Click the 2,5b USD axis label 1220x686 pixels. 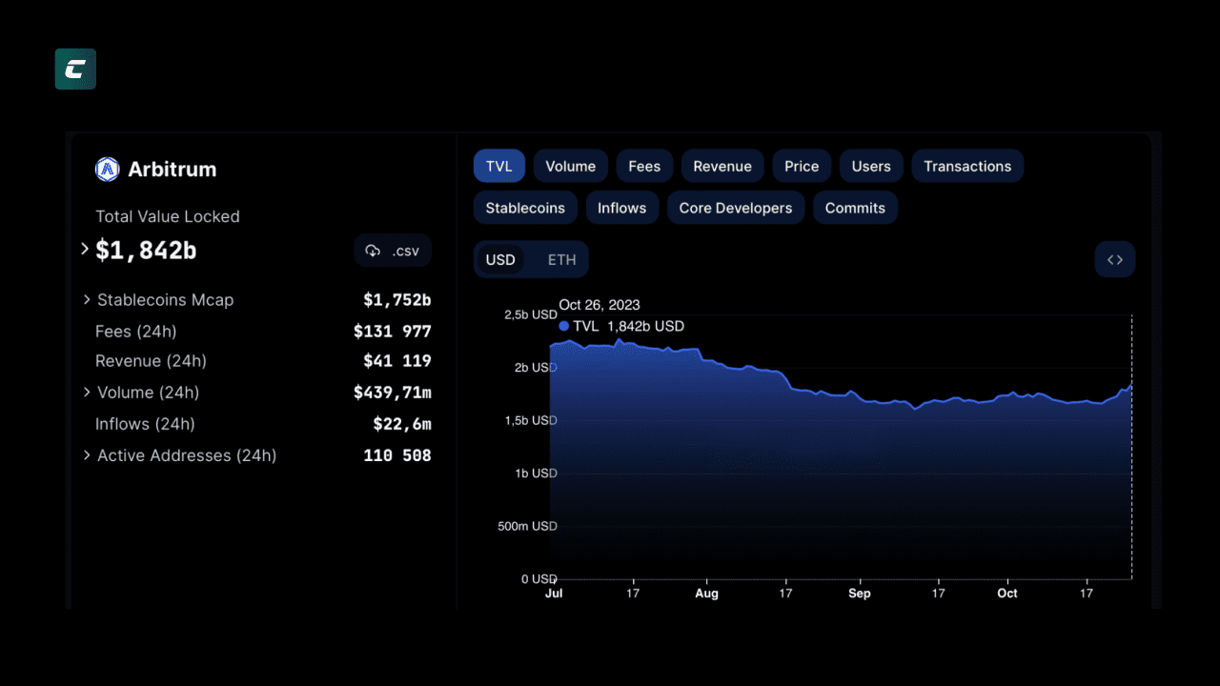click(531, 314)
